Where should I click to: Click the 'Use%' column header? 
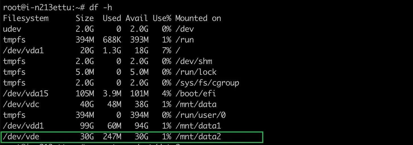point(162,18)
